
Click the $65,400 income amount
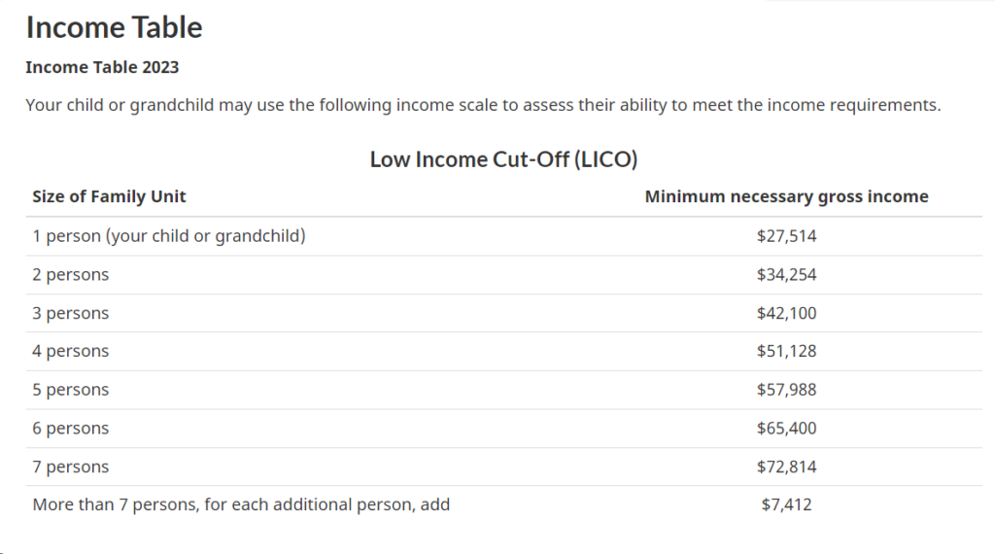786,429
